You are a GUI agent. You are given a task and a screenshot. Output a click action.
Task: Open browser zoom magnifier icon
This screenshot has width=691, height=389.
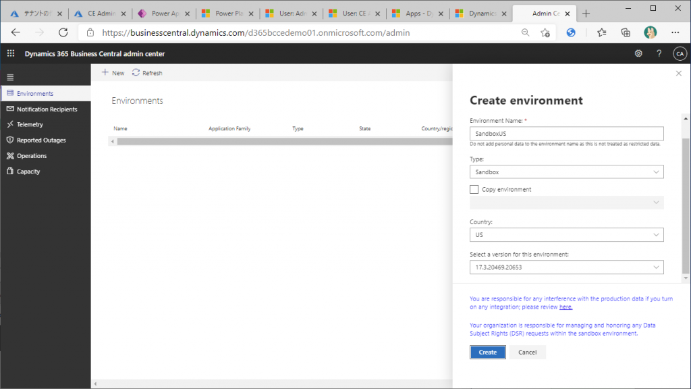point(525,32)
